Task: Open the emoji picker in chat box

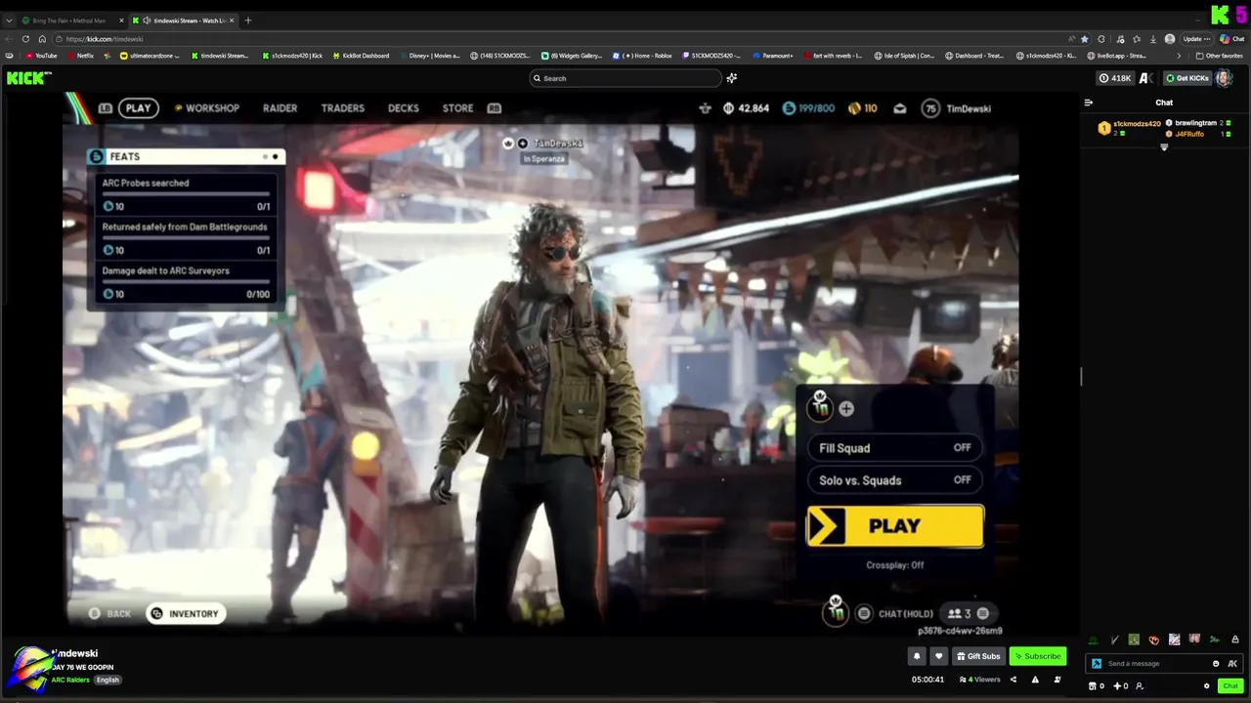Action: click(x=1216, y=664)
